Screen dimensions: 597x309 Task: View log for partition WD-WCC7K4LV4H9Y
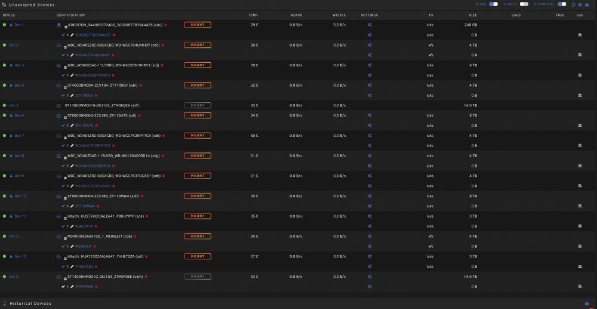580,55
